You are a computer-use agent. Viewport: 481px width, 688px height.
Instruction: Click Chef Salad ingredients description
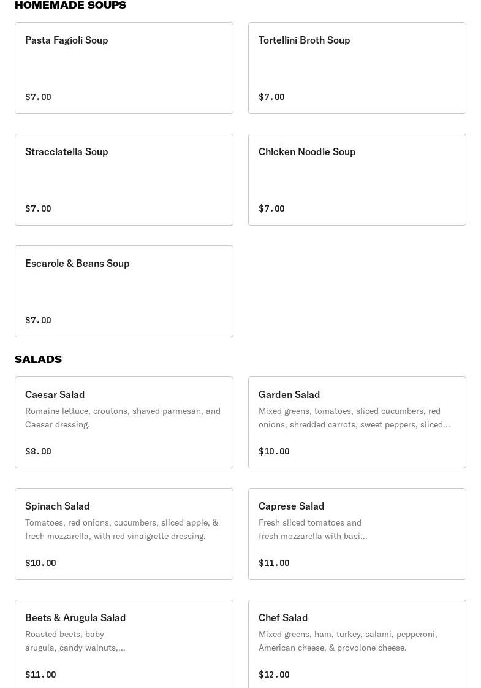[x=347, y=641]
